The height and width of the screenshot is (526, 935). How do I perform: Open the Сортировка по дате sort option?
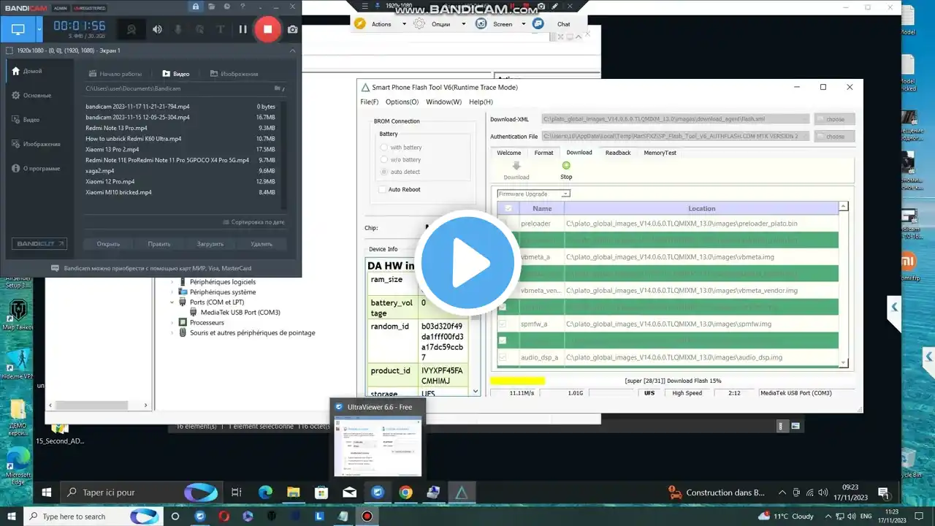[x=253, y=222]
